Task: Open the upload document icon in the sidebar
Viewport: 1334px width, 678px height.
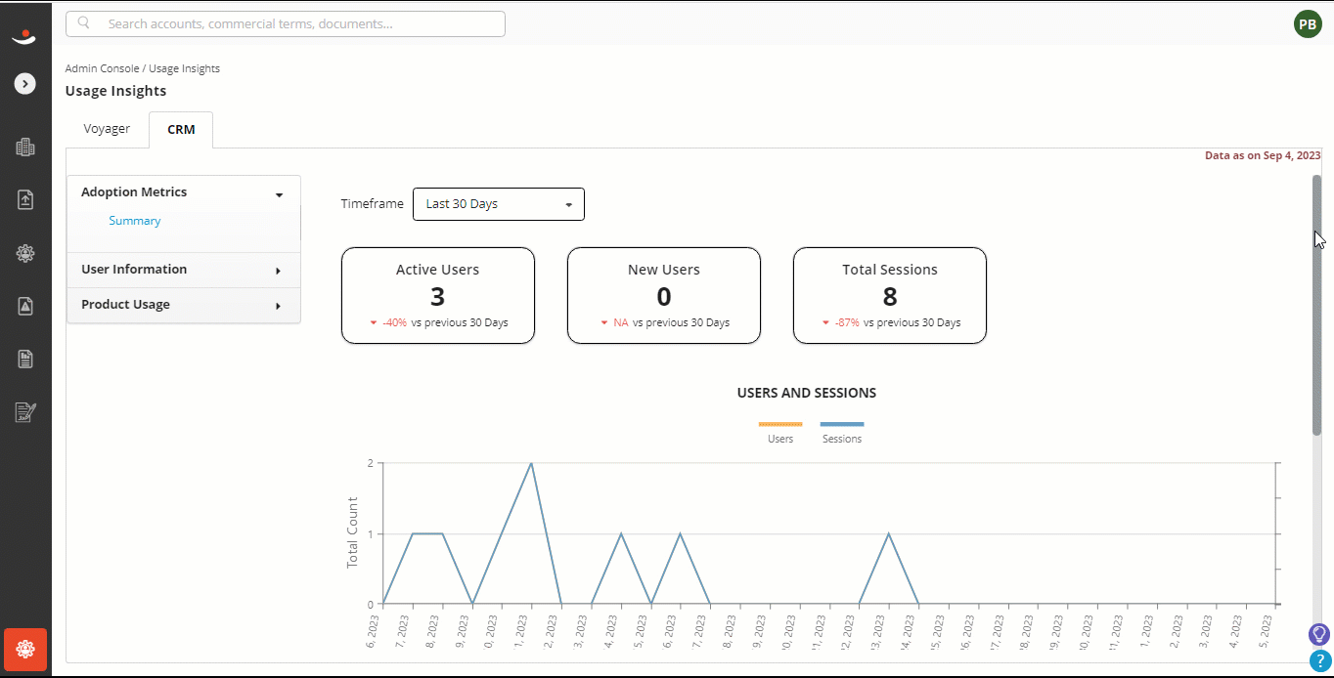Action: click(x=25, y=200)
